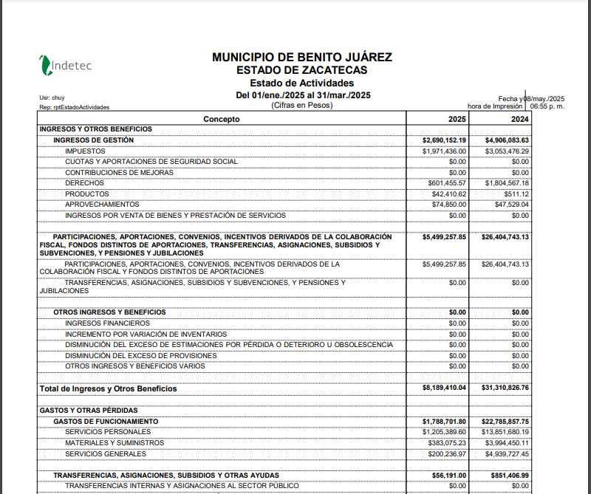Select the Concepto column header
Viewport: 591px width, 494px height.
point(220,119)
